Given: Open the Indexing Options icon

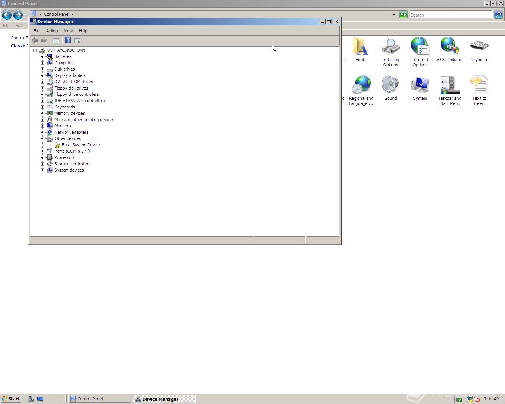Looking at the screenshot, I should pyautogui.click(x=391, y=52).
